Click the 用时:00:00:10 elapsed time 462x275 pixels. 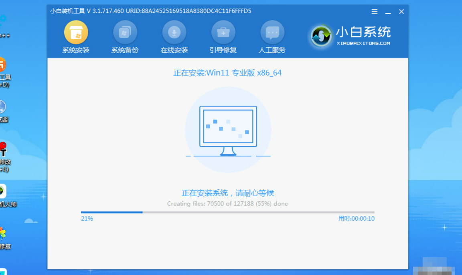(356, 219)
